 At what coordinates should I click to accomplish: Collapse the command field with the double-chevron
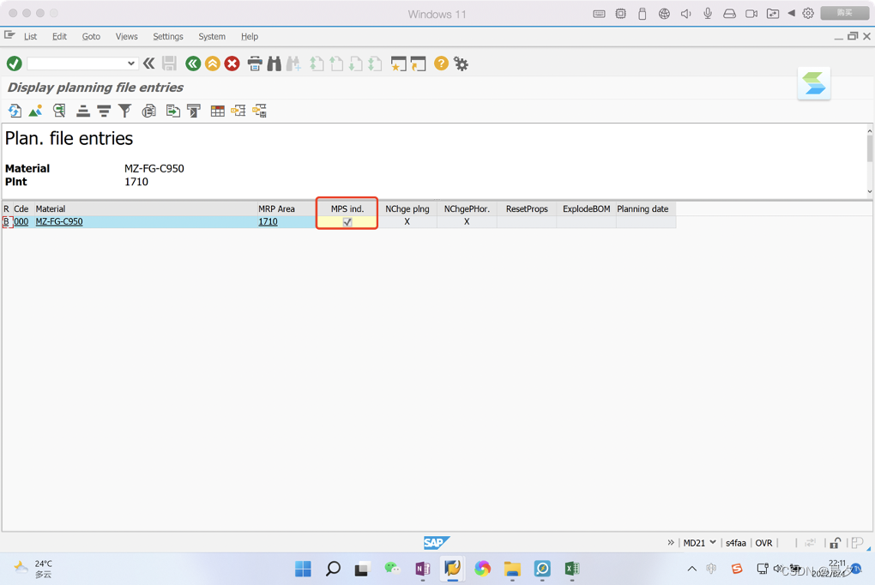coord(148,63)
